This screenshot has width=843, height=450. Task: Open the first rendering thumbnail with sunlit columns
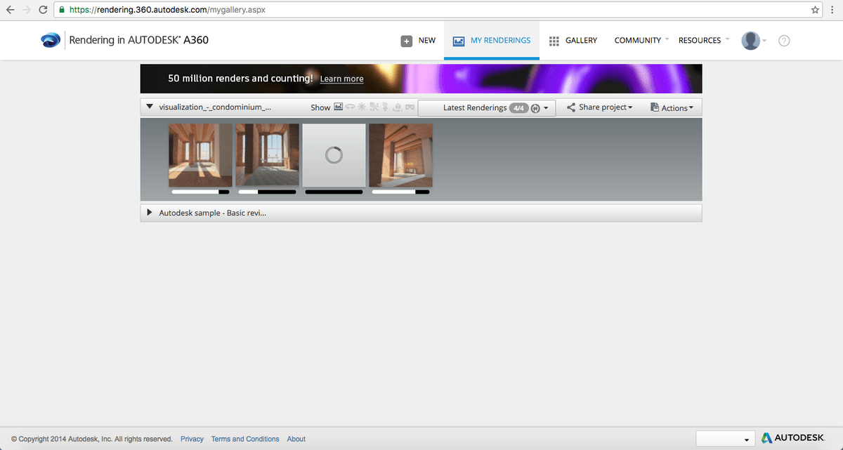coord(200,155)
